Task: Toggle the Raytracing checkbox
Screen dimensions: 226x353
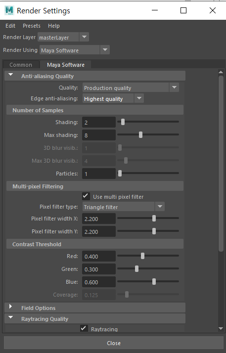Action: coord(84,328)
